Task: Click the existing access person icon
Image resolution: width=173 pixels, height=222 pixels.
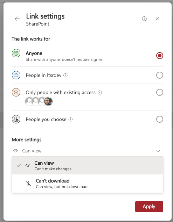Action: pyautogui.click(x=16, y=92)
